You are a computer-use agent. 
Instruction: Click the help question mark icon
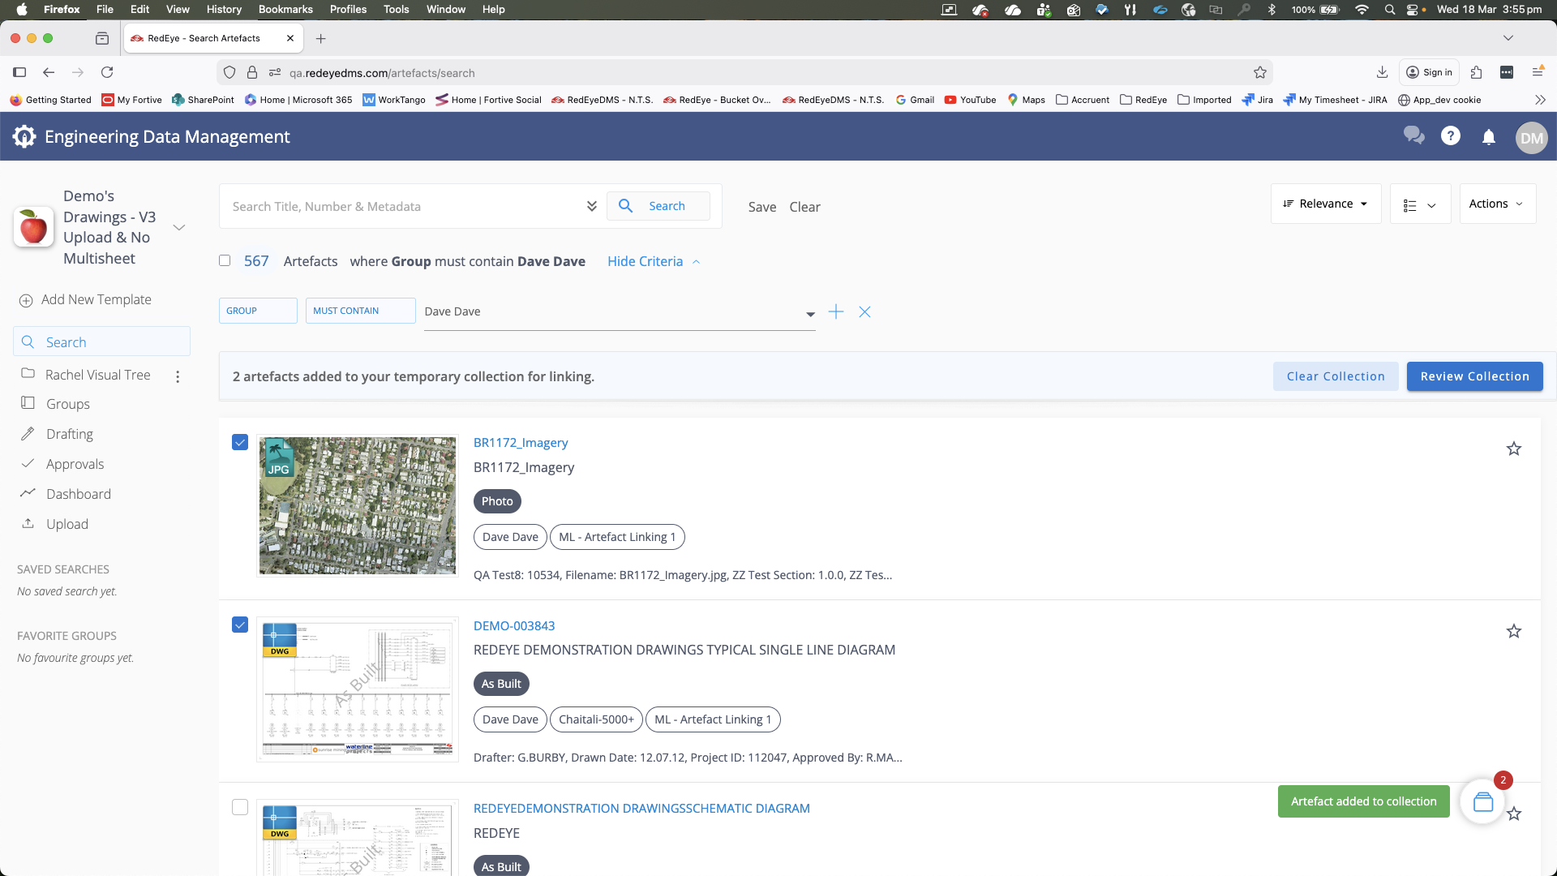click(x=1450, y=136)
